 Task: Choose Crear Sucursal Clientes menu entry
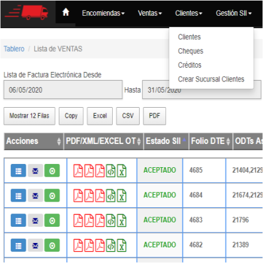point(211,79)
